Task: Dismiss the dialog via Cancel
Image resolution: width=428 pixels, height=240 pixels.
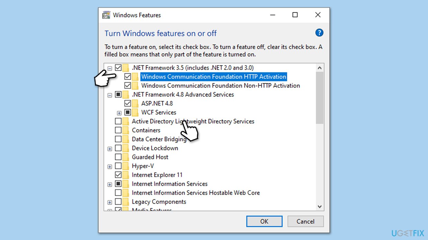Action: tap(305, 221)
